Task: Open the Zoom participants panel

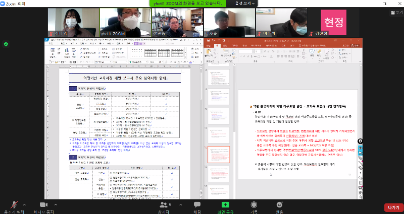Action: 164,205
